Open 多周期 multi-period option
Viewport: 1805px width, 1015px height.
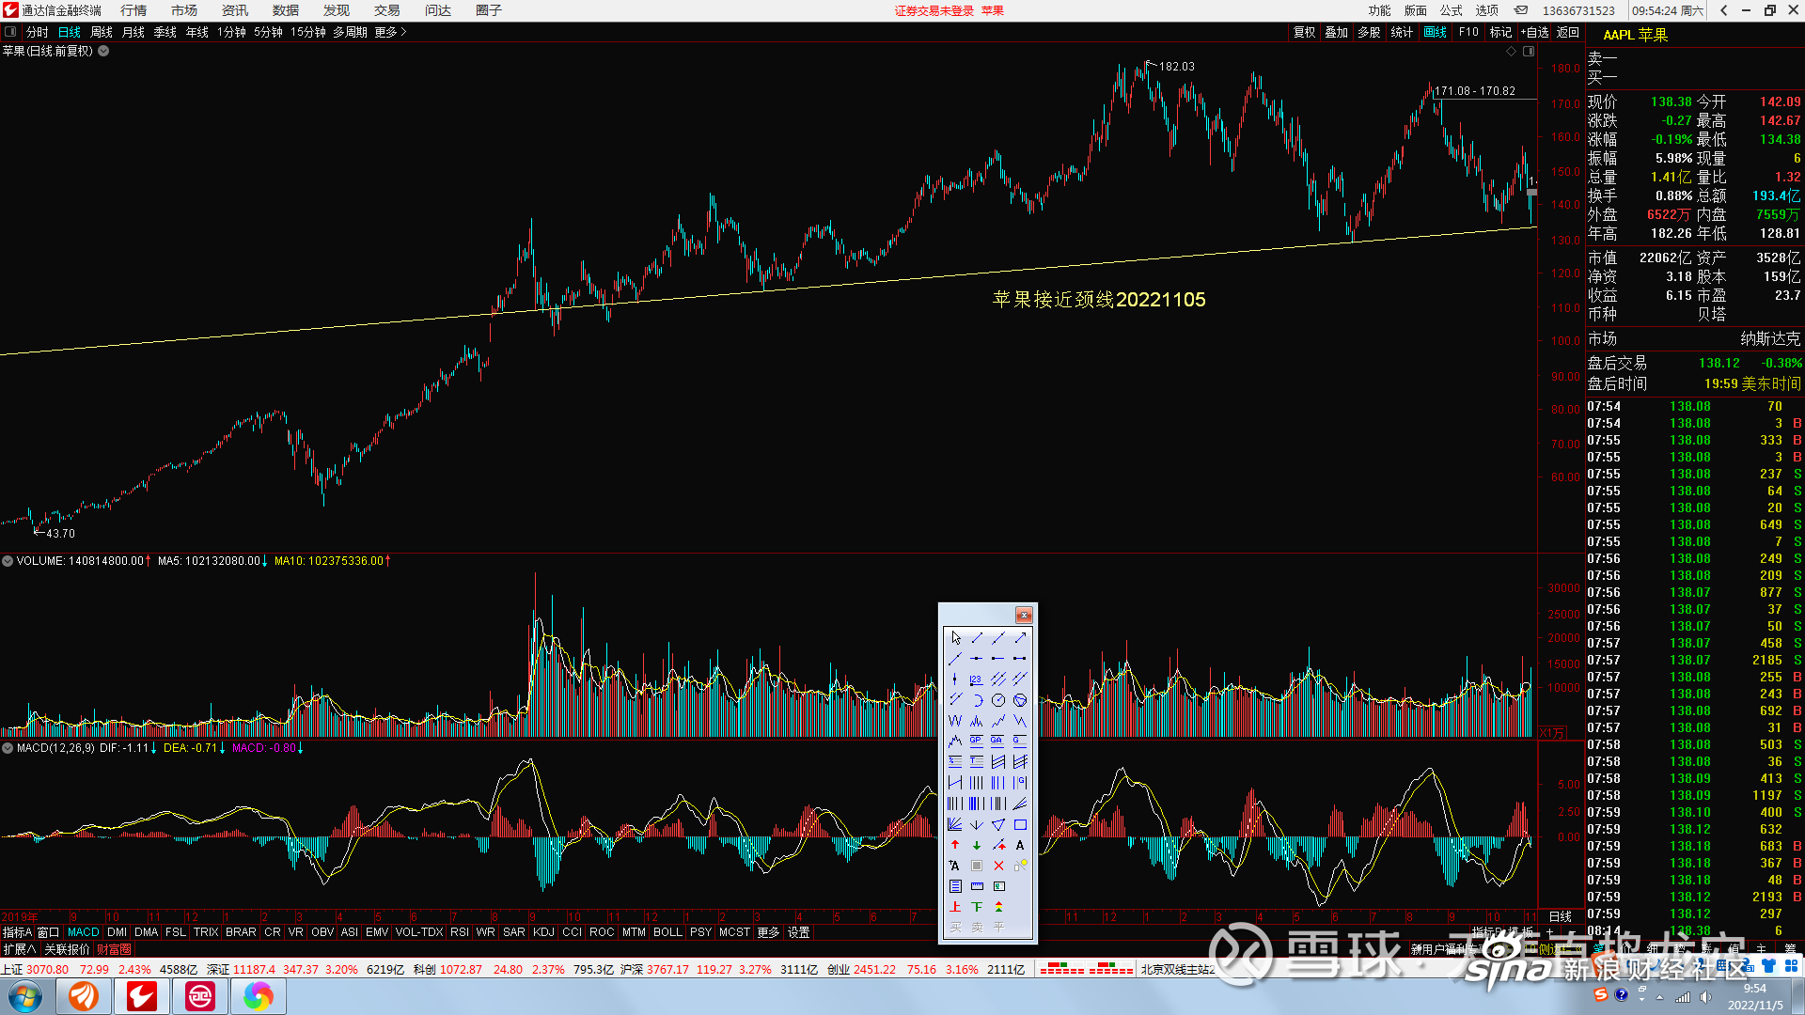tap(350, 32)
